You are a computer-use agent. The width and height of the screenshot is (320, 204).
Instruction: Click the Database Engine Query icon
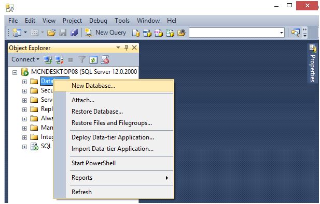pos(136,33)
